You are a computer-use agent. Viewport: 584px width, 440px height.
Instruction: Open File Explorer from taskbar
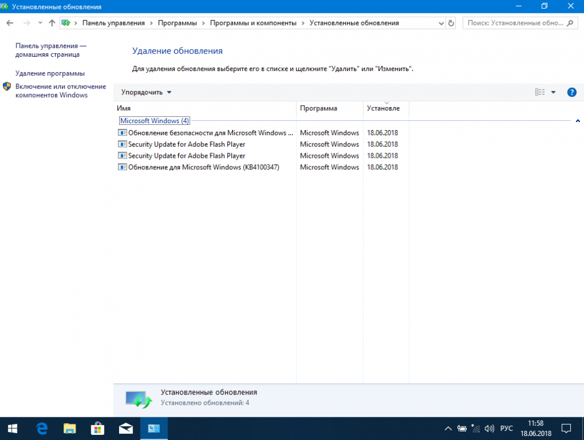pyautogui.click(x=69, y=429)
